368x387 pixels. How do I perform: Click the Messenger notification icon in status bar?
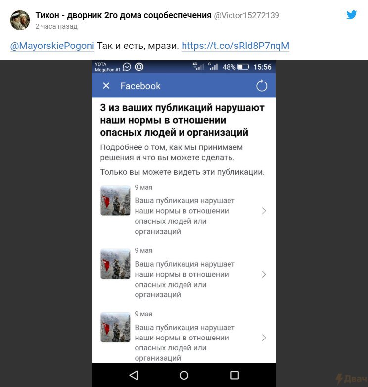(127, 67)
